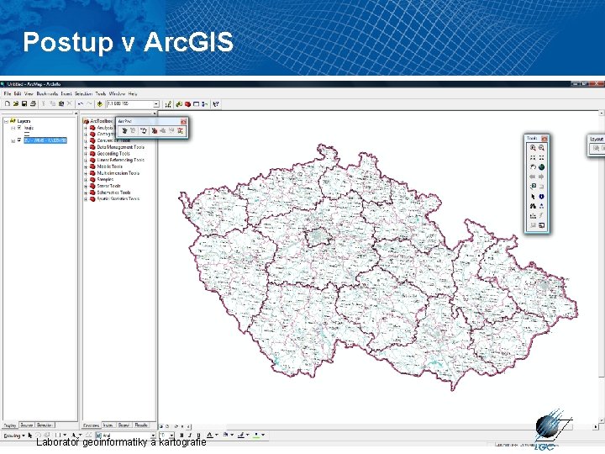Open a map file with Open icon

(16, 104)
